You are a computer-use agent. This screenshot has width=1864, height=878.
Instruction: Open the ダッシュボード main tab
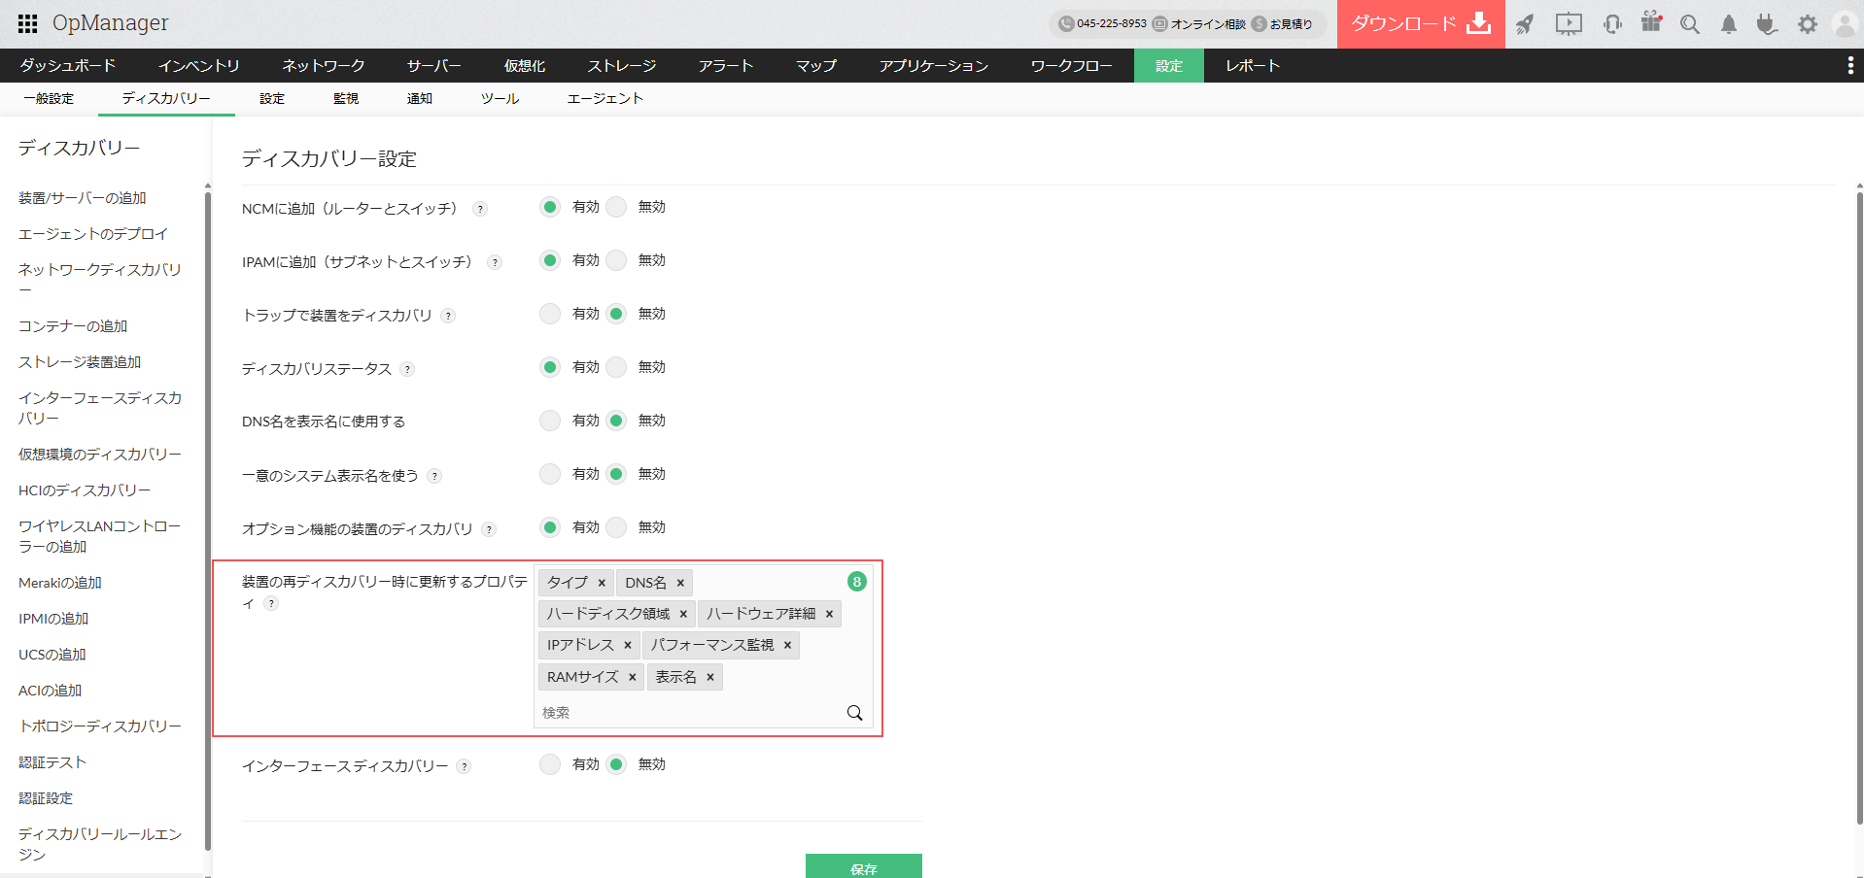coord(68,65)
